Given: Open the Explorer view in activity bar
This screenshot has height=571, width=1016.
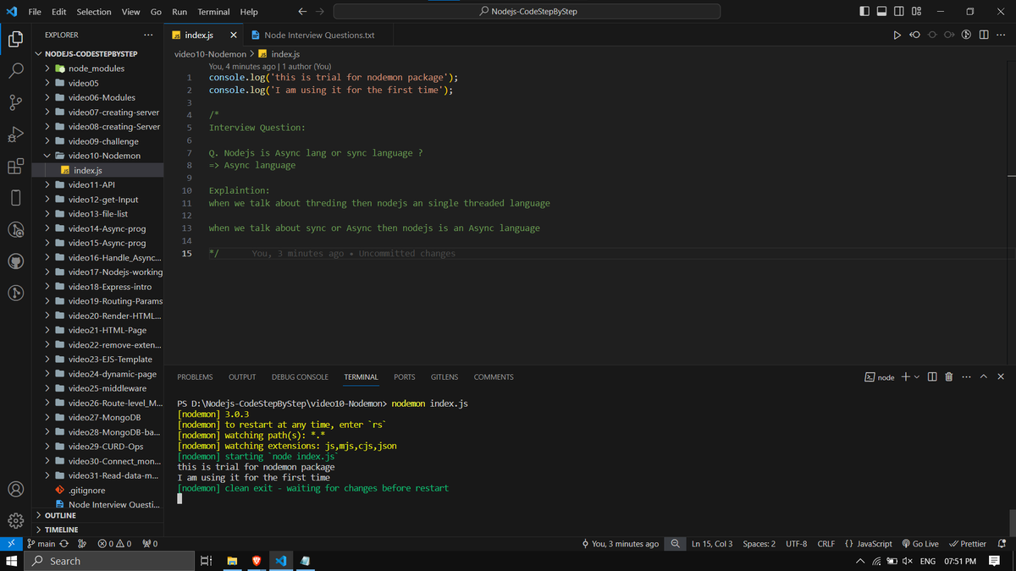Looking at the screenshot, I should point(15,39).
